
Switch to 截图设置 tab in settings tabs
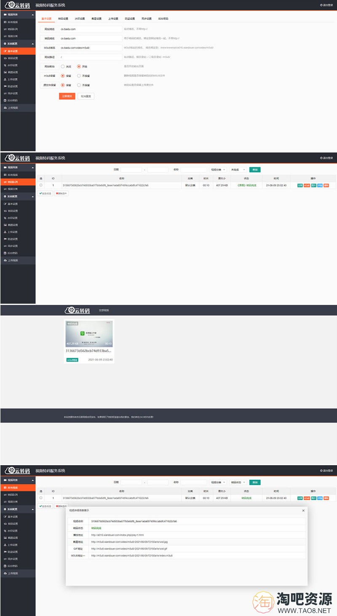coord(96,19)
